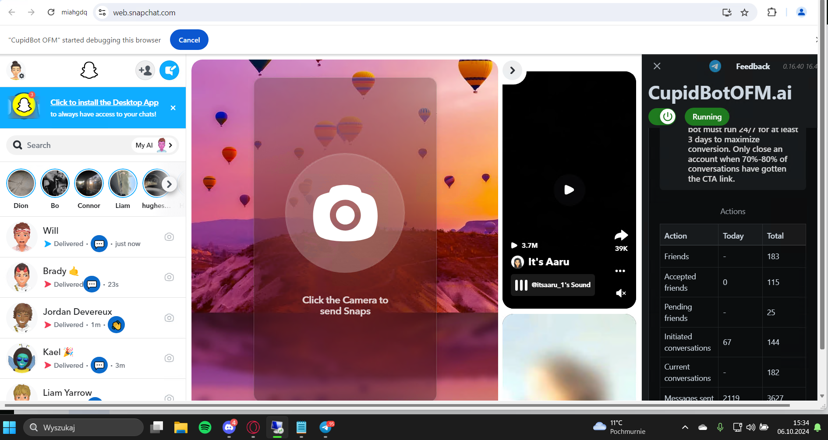Toggle CupidBot power switch off
828x440 pixels.
click(x=662, y=117)
